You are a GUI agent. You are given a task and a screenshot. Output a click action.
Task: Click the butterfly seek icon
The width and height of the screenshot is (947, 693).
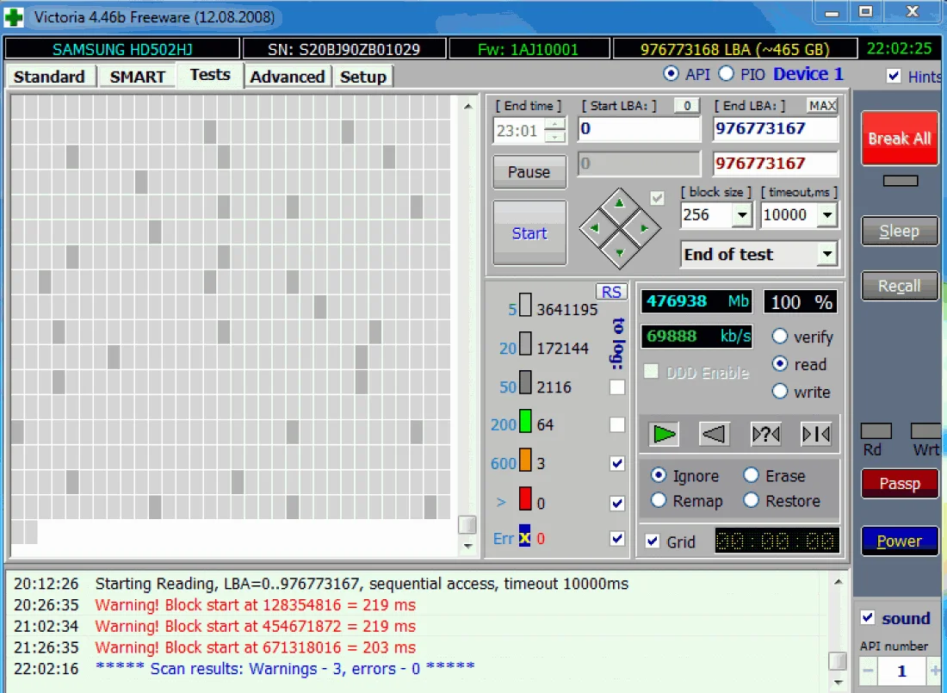tap(815, 434)
